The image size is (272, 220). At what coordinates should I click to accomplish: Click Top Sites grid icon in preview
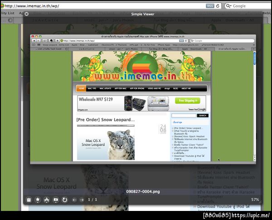click(39, 45)
